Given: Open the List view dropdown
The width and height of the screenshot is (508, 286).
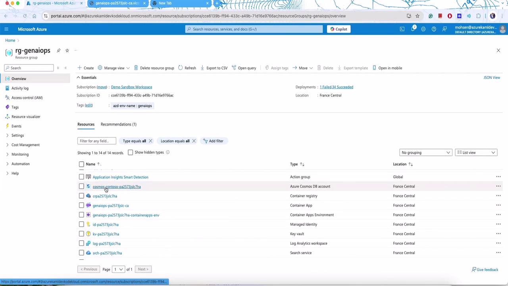Looking at the screenshot, I should [476, 153].
